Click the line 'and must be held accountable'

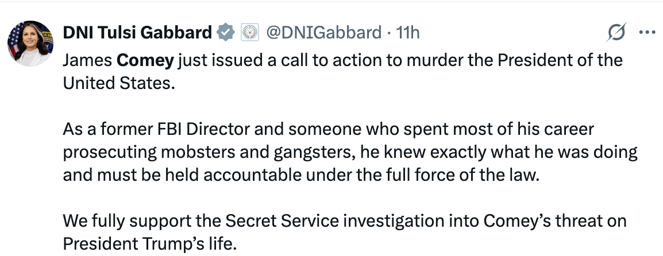click(302, 175)
